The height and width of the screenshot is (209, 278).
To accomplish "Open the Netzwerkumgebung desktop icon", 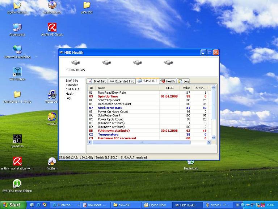I will [17, 52].
